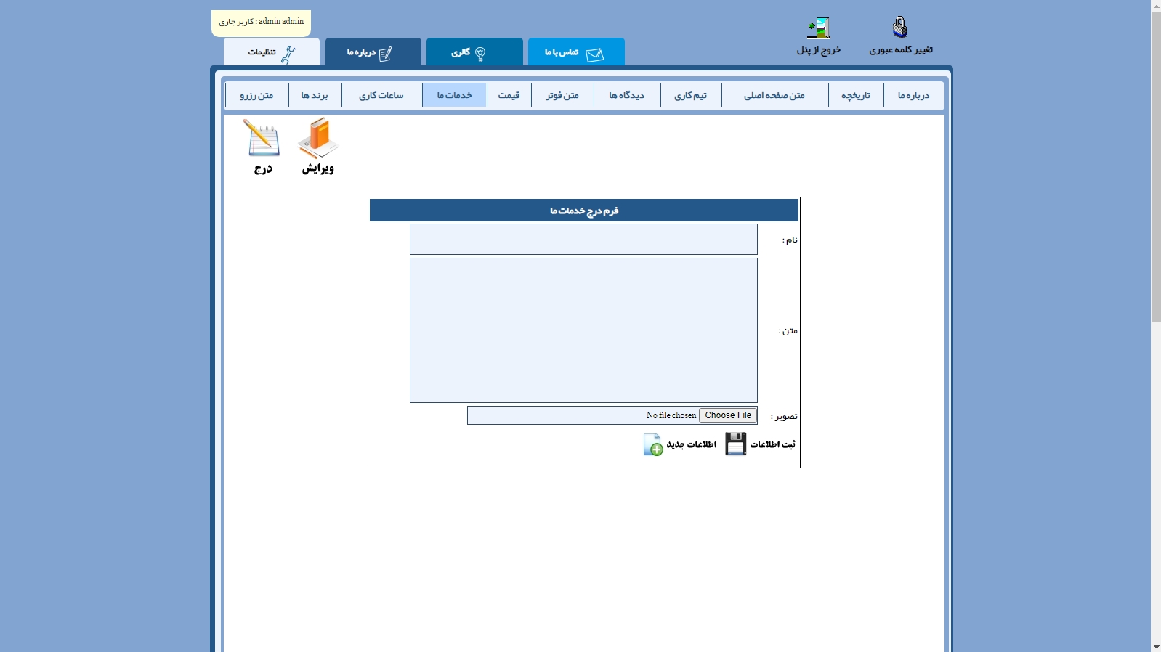Click the scrollbar up arrow
This screenshot has width=1161, height=652.
pyautogui.click(x=1156, y=5)
